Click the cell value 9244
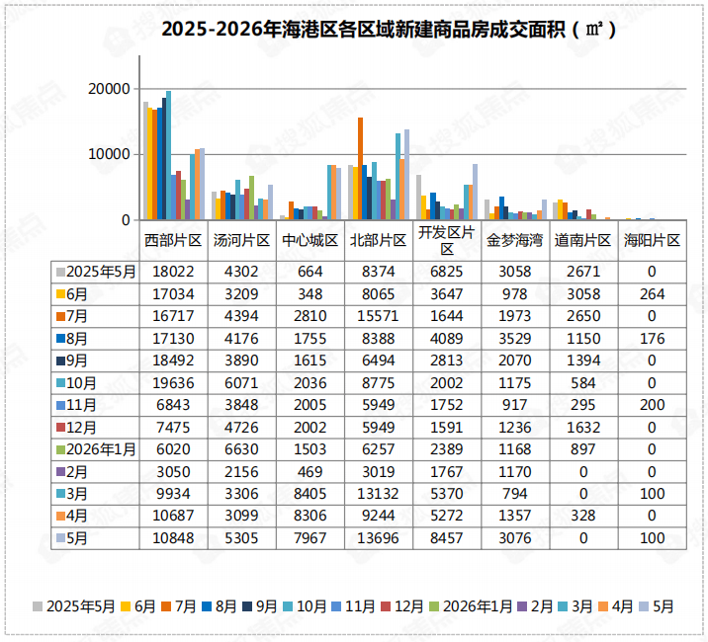This screenshot has width=708, height=642. tap(378, 516)
